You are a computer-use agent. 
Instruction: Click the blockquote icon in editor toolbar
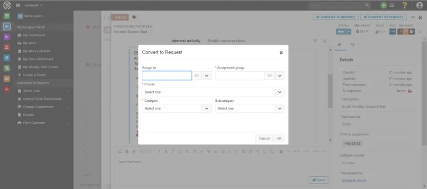[x=194, y=151]
